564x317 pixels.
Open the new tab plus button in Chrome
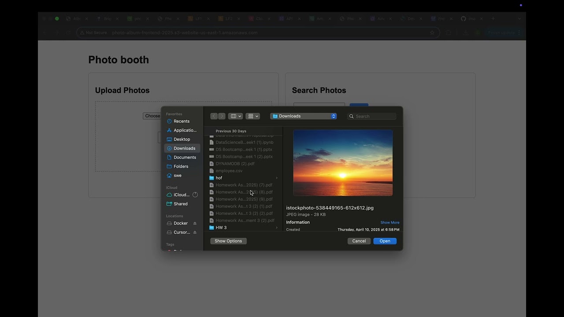[493, 18]
